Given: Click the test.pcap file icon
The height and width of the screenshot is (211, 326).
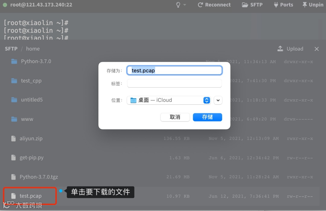Looking at the screenshot, I should tap(14, 196).
